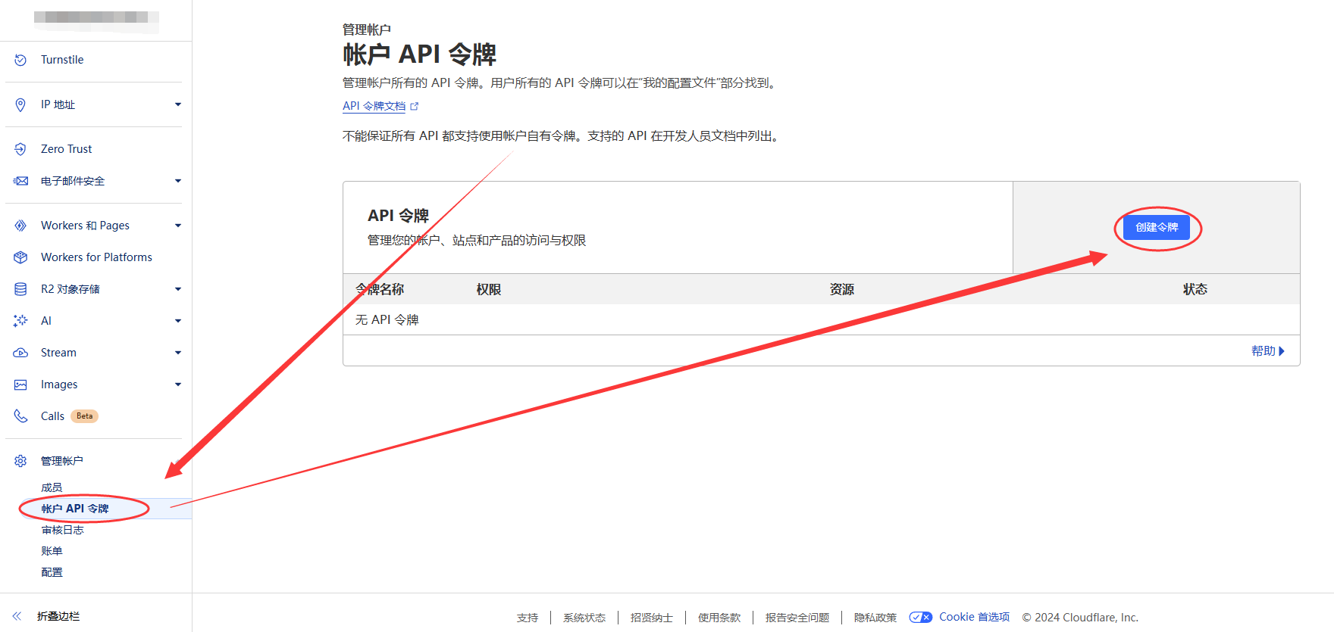Expand the AI section arrow

178,321
